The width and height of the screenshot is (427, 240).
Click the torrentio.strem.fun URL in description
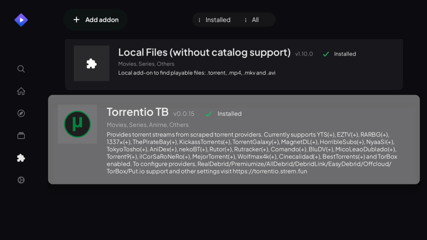(x=270, y=171)
